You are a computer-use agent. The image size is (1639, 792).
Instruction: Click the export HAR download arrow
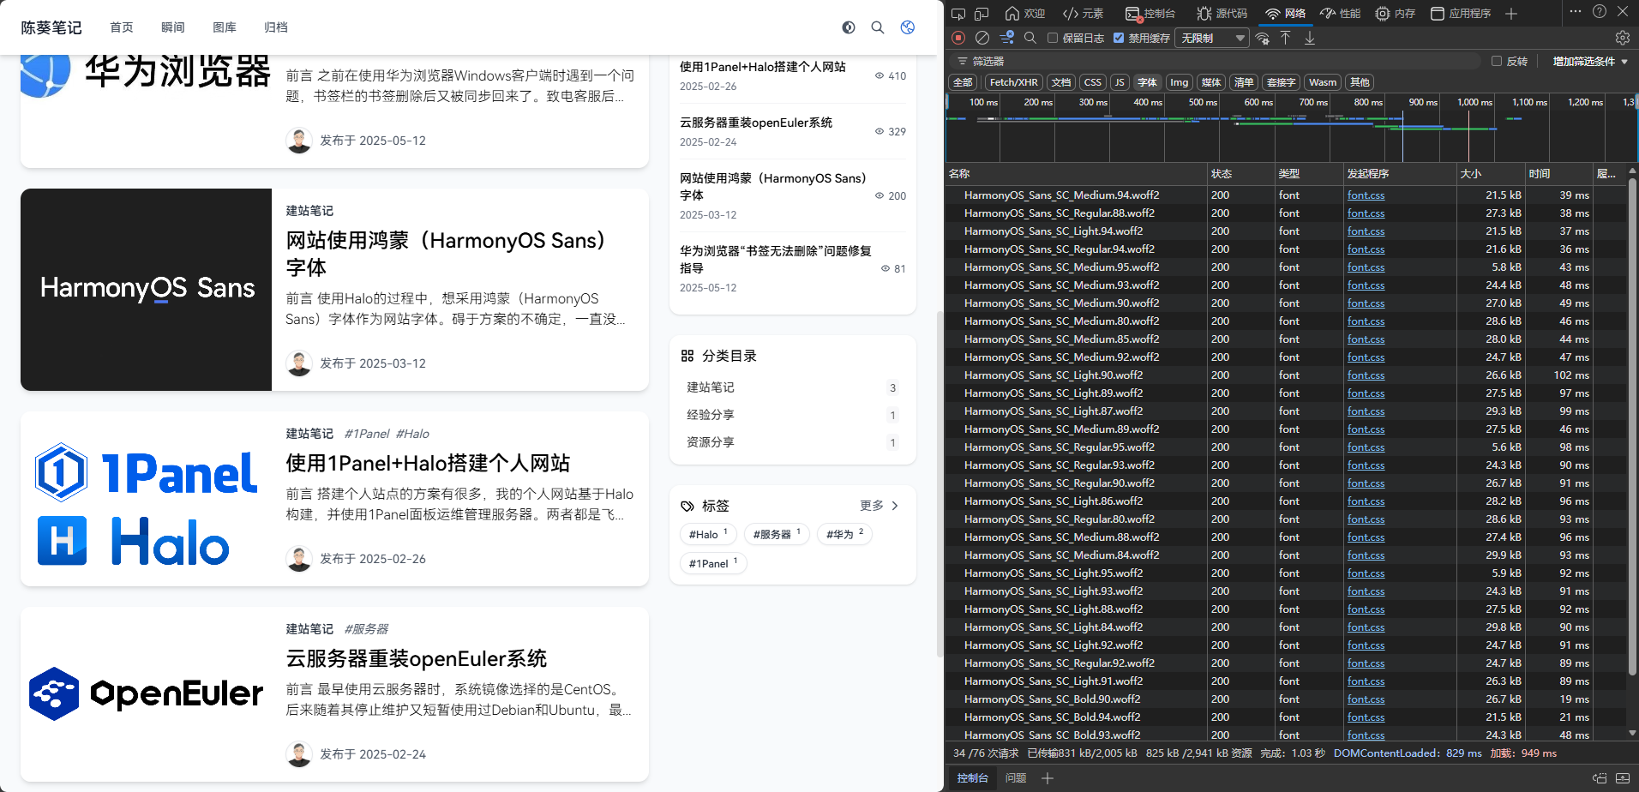[x=1309, y=38]
